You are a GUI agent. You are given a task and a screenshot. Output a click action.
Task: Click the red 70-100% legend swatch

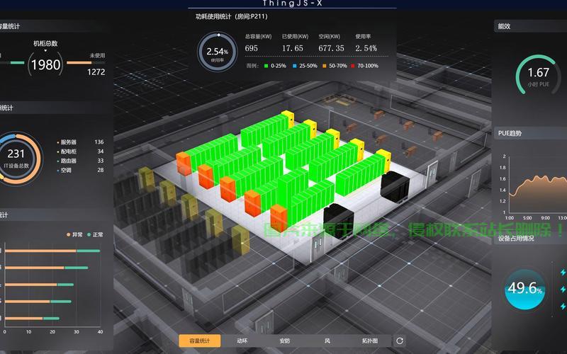click(x=353, y=66)
